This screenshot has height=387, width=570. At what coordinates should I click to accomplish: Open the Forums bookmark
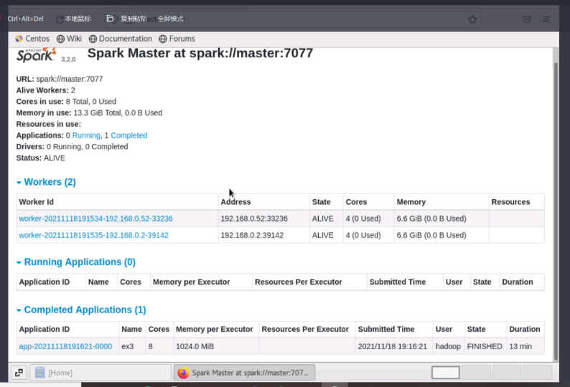(177, 39)
